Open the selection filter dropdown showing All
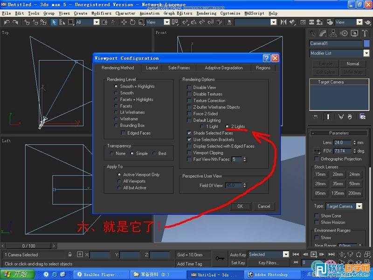Screen dimensions: 373x280 pyautogui.click(x=96, y=21)
